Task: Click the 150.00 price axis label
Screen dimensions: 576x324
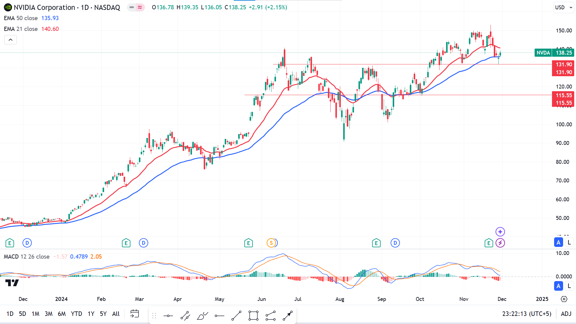Action: coord(564,30)
